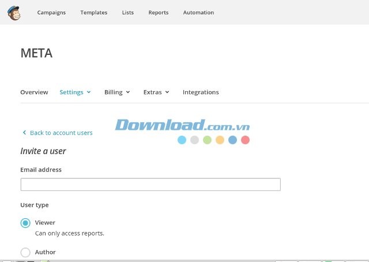Expand the Settings dropdown
Image resolution: width=369 pixels, height=262 pixels.
[x=75, y=92]
